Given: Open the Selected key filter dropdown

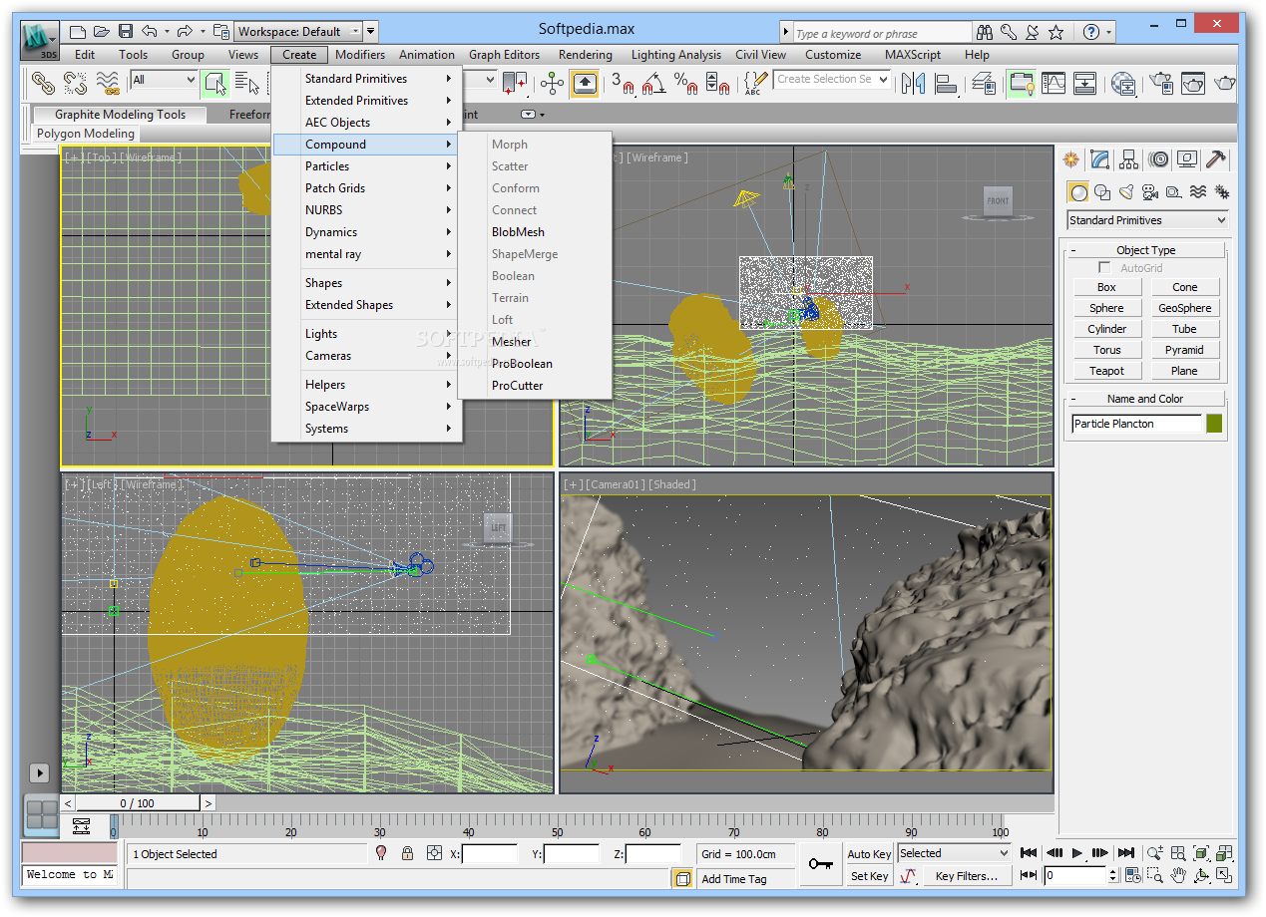Looking at the screenshot, I should pos(954,853).
